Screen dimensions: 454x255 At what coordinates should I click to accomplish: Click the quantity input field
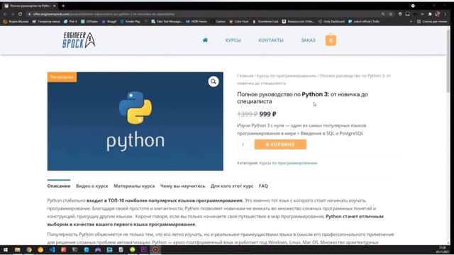click(x=245, y=144)
